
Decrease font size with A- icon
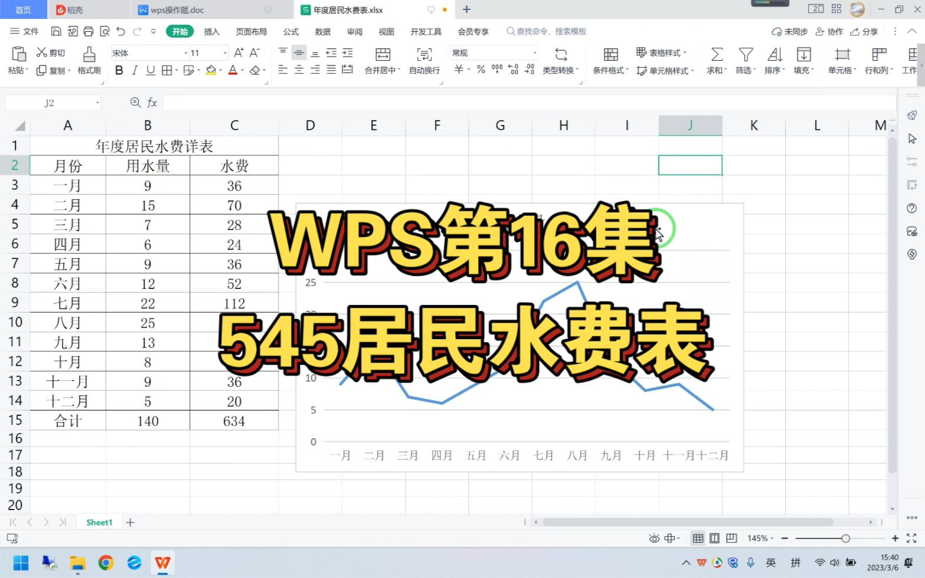(x=254, y=52)
